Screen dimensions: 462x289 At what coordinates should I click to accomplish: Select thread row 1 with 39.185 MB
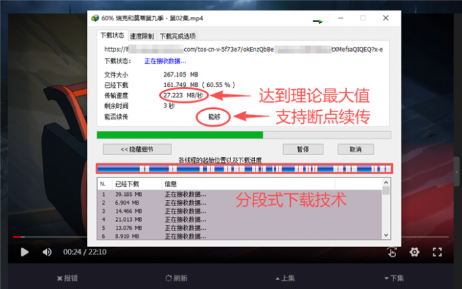click(x=239, y=194)
